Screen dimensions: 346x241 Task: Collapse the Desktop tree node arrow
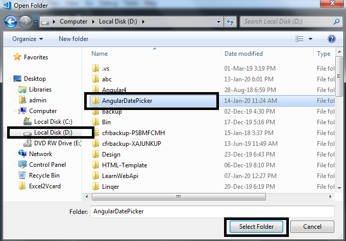(x=10, y=78)
